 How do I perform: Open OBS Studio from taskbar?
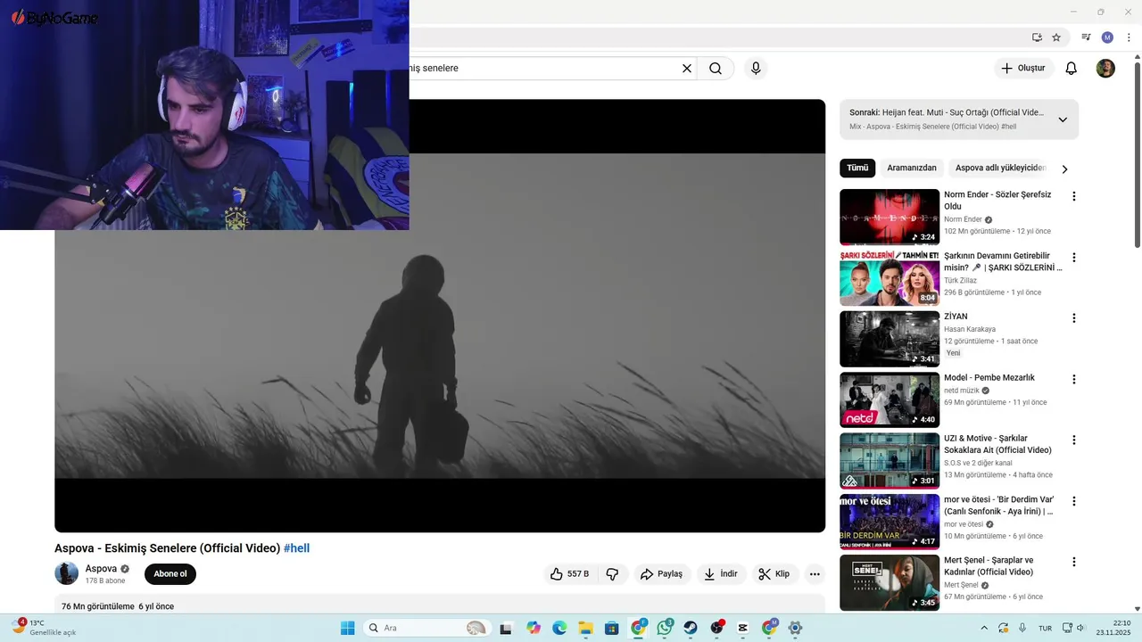pyautogui.click(x=716, y=628)
